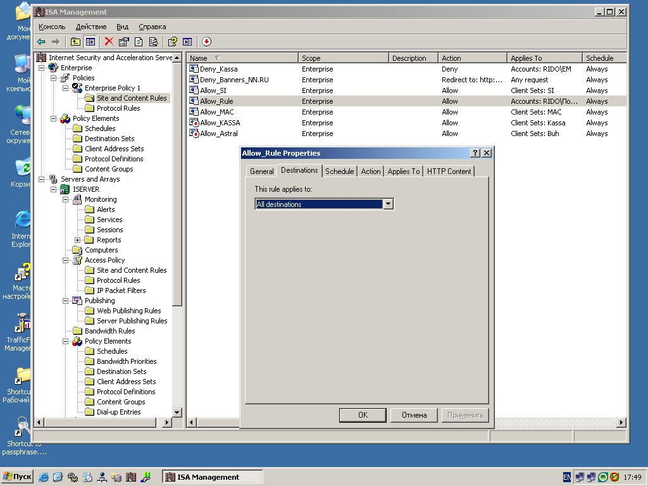Click the up-one-level folder toolbar icon
Image resolution: width=648 pixels, height=486 pixels.
pos(75,41)
